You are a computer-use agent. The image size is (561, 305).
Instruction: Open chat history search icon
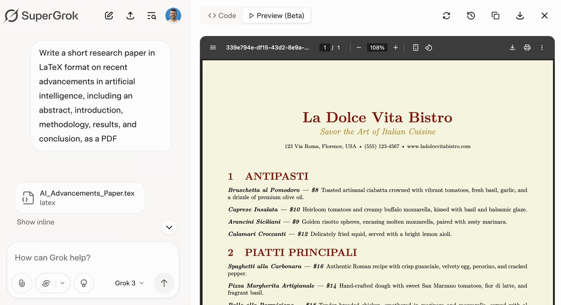tap(151, 16)
